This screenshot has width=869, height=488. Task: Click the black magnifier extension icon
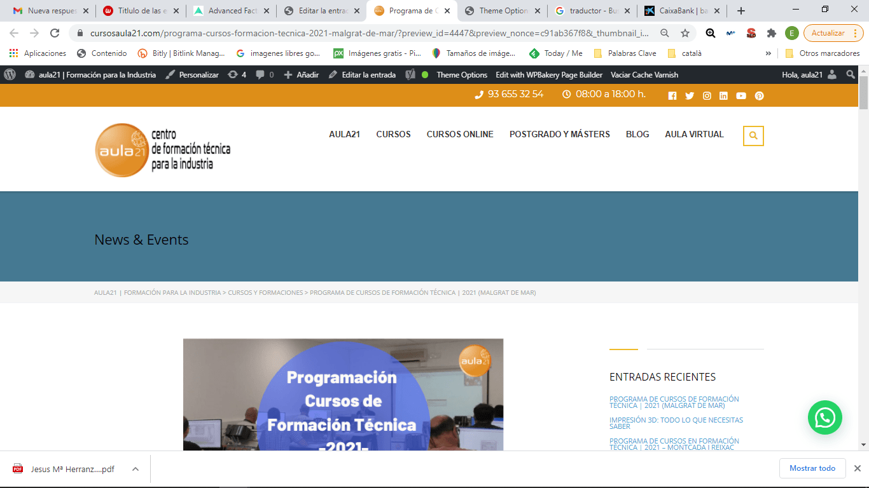[x=711, y=33]
